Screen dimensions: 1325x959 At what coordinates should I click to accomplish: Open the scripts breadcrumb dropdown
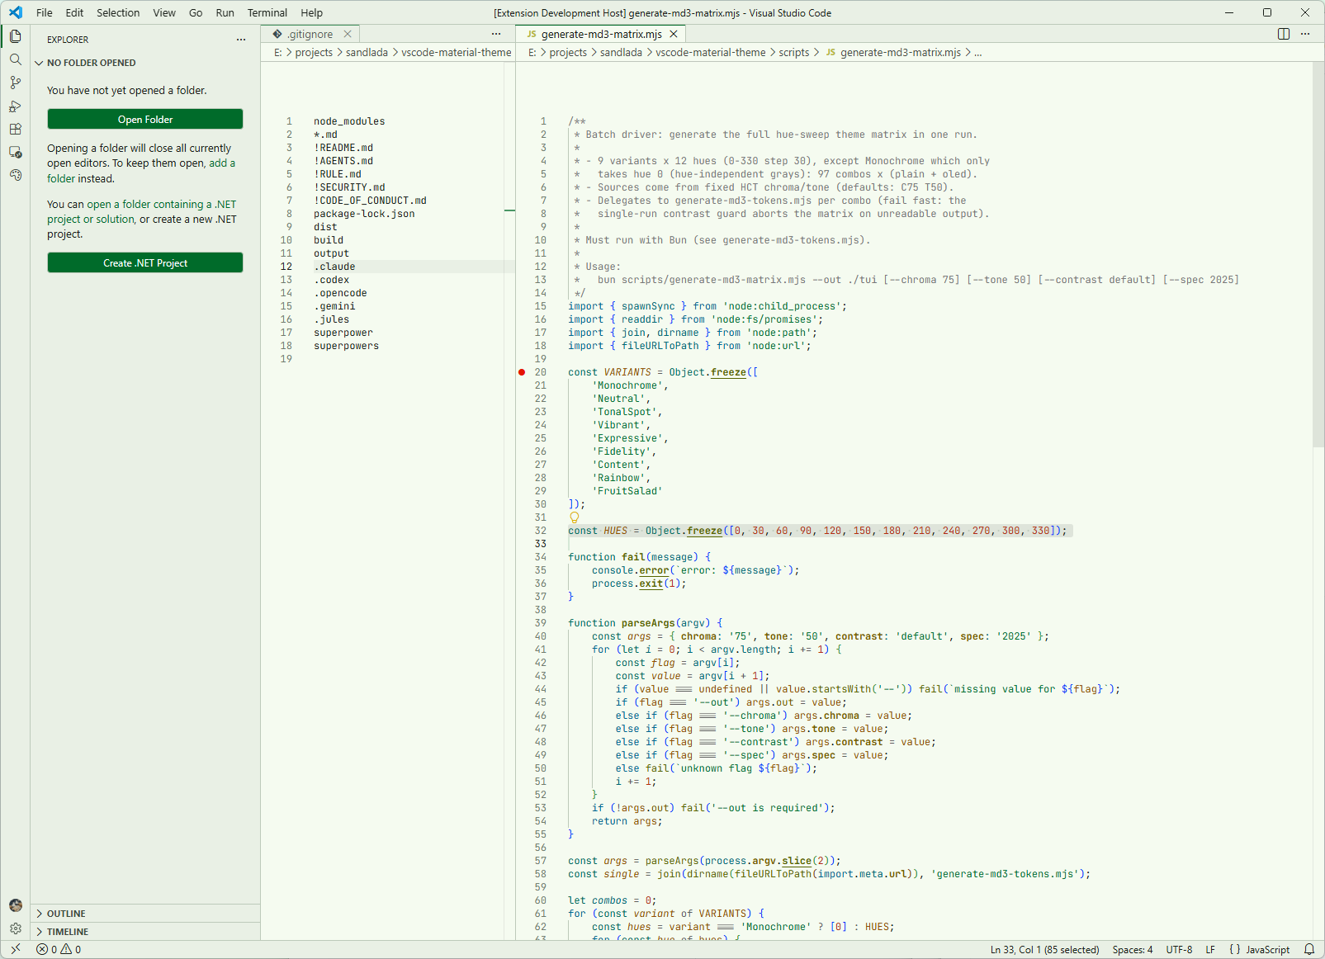(x=793, y=53)
